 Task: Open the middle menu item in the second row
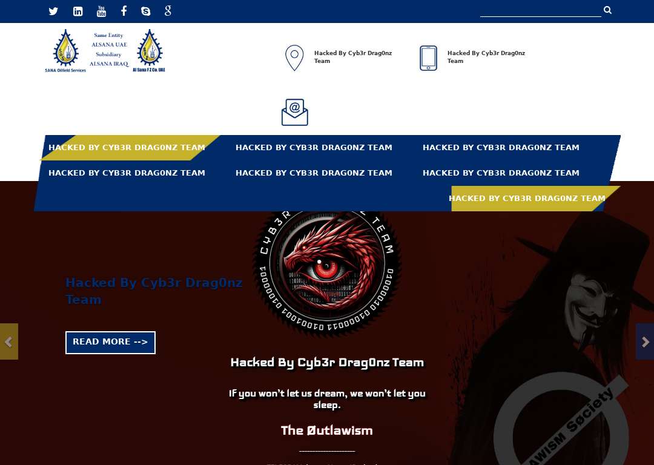(x=314, y=173)
